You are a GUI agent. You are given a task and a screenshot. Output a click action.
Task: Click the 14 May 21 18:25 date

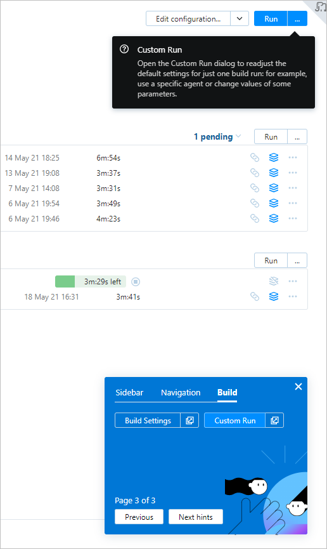coord(32,158)
